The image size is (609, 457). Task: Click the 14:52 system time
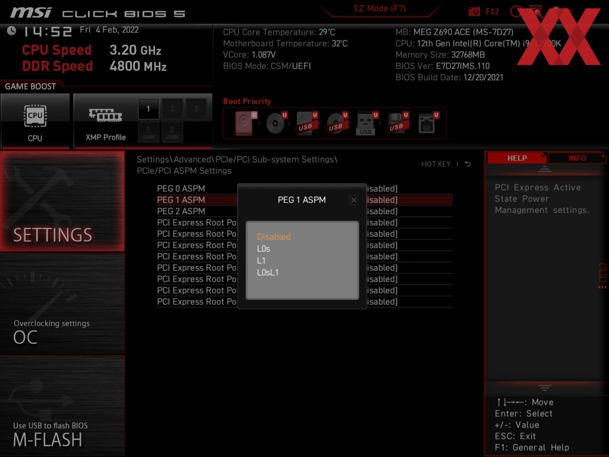tap(48, 31)
